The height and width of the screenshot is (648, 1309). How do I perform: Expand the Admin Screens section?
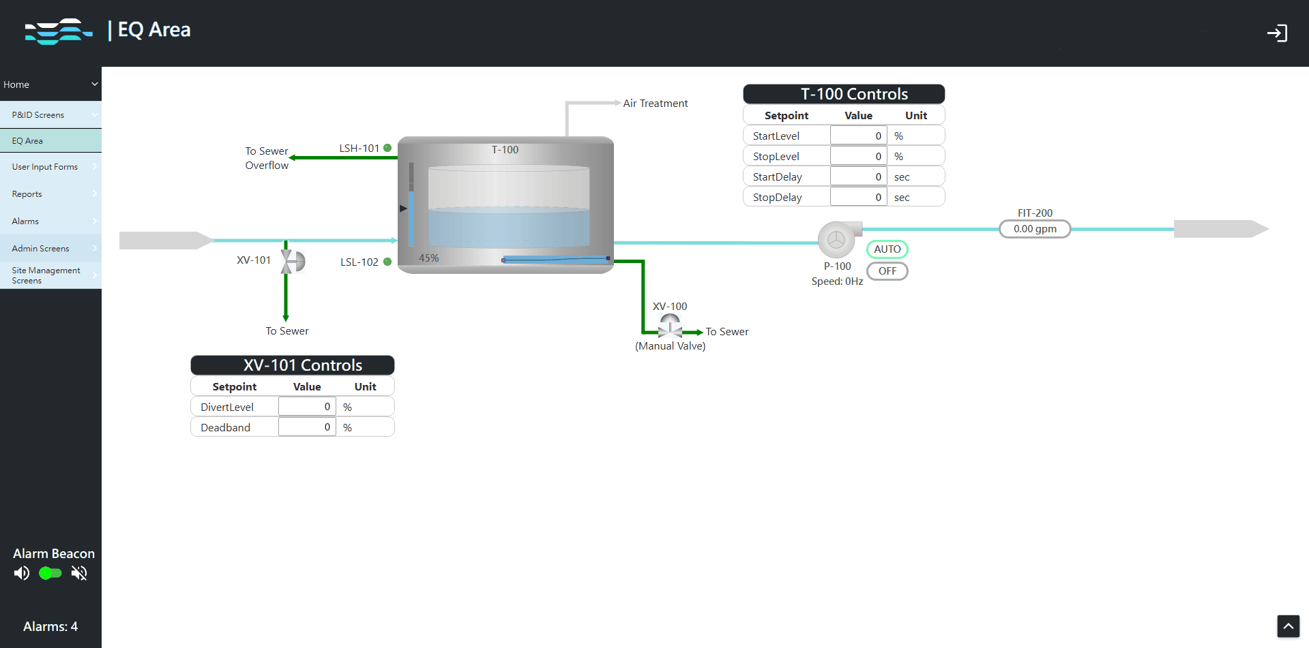coord(50,248)
